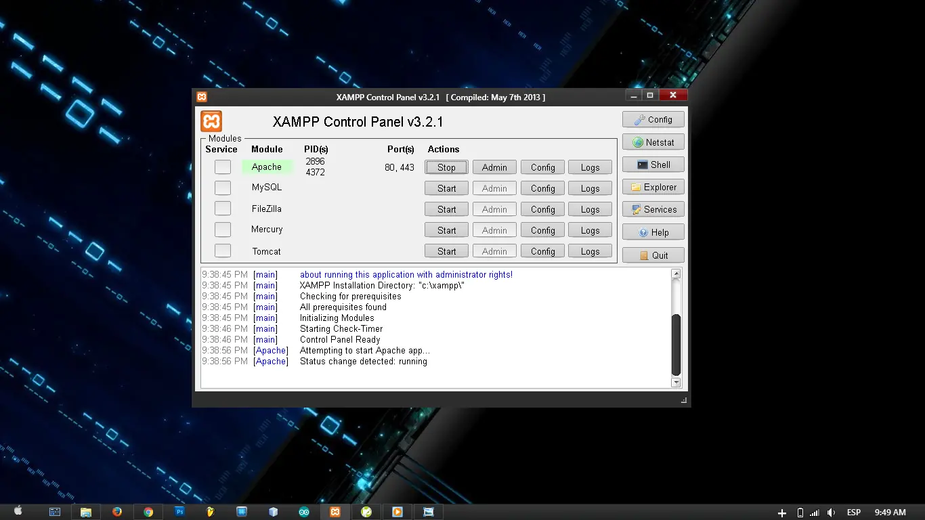Viewport: 925px width, 520px height.
Task: Open the orange play-button app in the taskbar
Action: tap(397, 512)
